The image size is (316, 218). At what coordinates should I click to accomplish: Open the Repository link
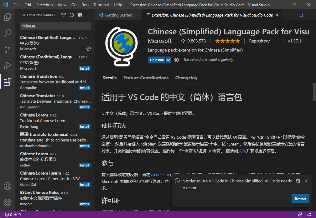pos(259,41)
